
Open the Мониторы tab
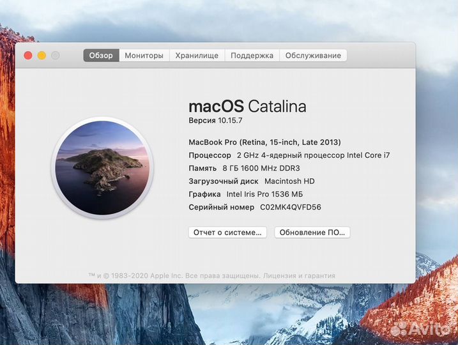tap(144, 55)
